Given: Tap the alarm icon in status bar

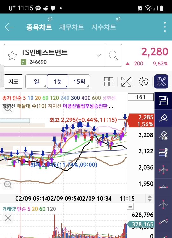Looking at the screenshot, I should (140, 8).
